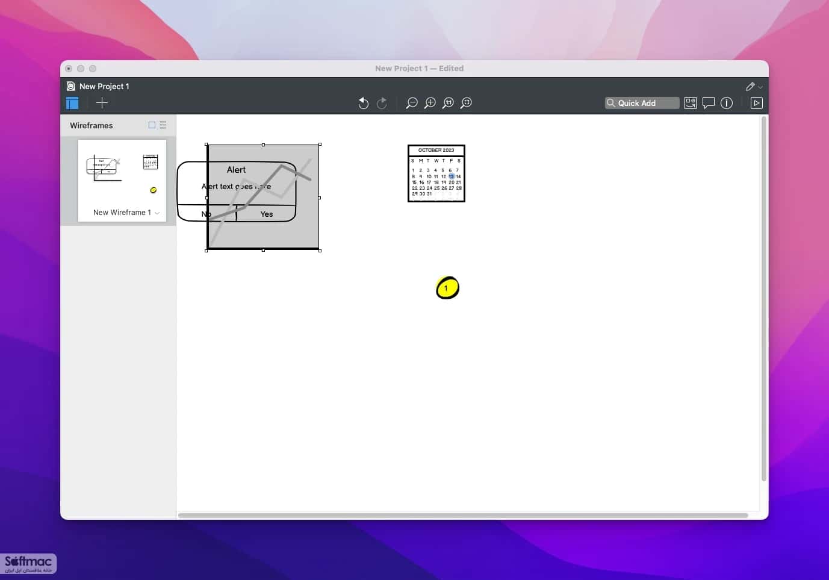Viewport: 829px width, 580px height.
Task: Click the vertical canvas scrollbar
Action: pyautogui.click(x=764, y=299)
